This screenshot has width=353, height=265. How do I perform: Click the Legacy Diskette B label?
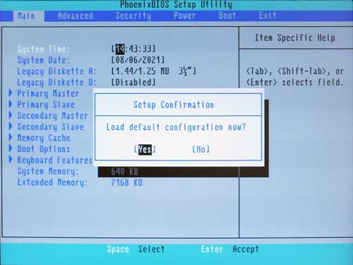pos(56,83)
